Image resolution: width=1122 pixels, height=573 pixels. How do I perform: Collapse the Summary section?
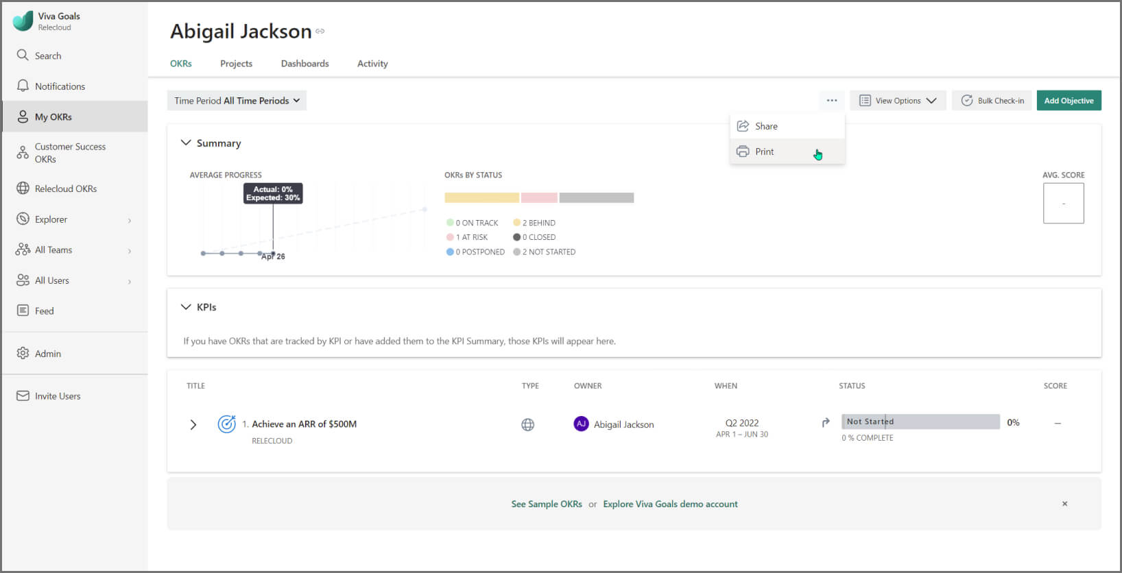click(186, 143)
